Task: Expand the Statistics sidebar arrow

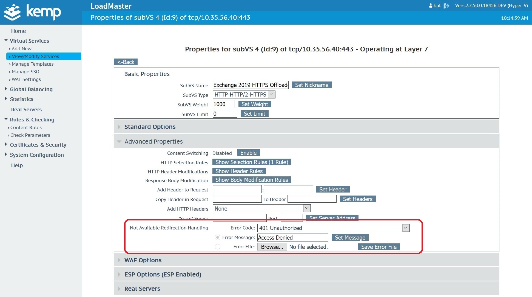Action: (x=6, y=99)
